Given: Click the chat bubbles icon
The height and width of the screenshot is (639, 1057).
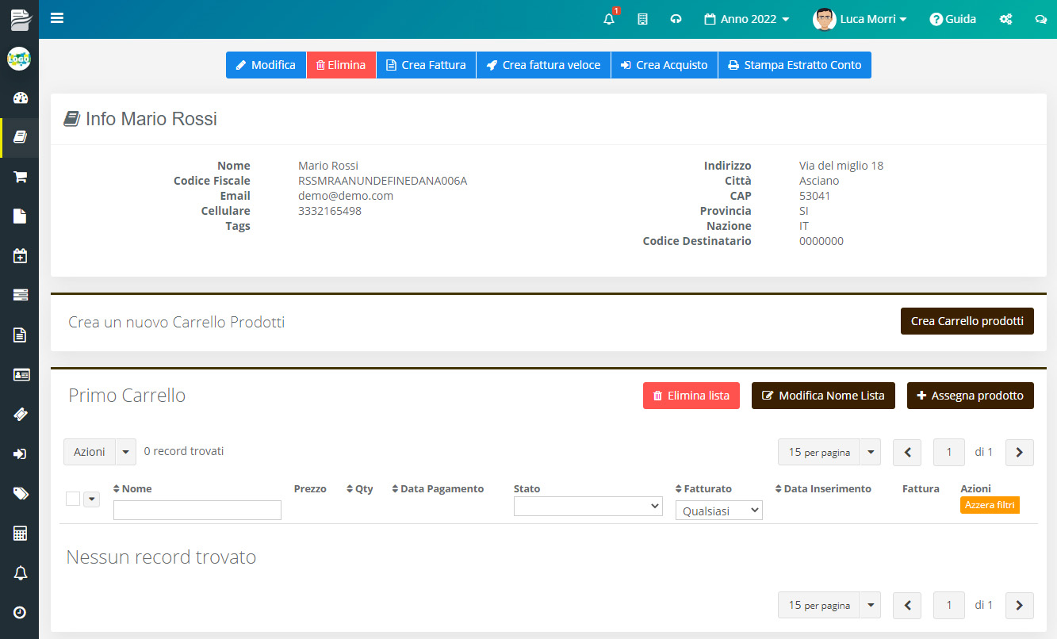Looking at the screenshot, I should coord(1040,19).
